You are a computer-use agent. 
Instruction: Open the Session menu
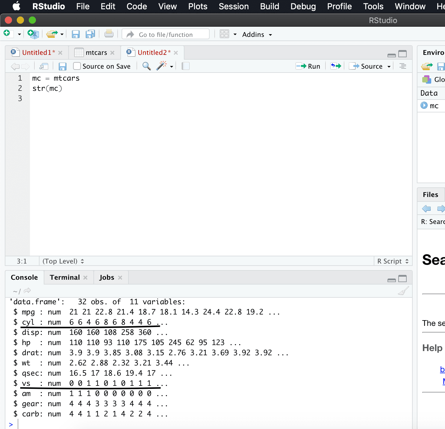click(x=234, y=6)
